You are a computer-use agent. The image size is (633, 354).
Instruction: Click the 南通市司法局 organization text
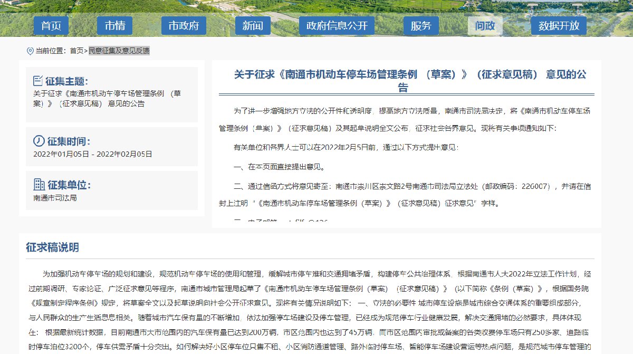55,198
